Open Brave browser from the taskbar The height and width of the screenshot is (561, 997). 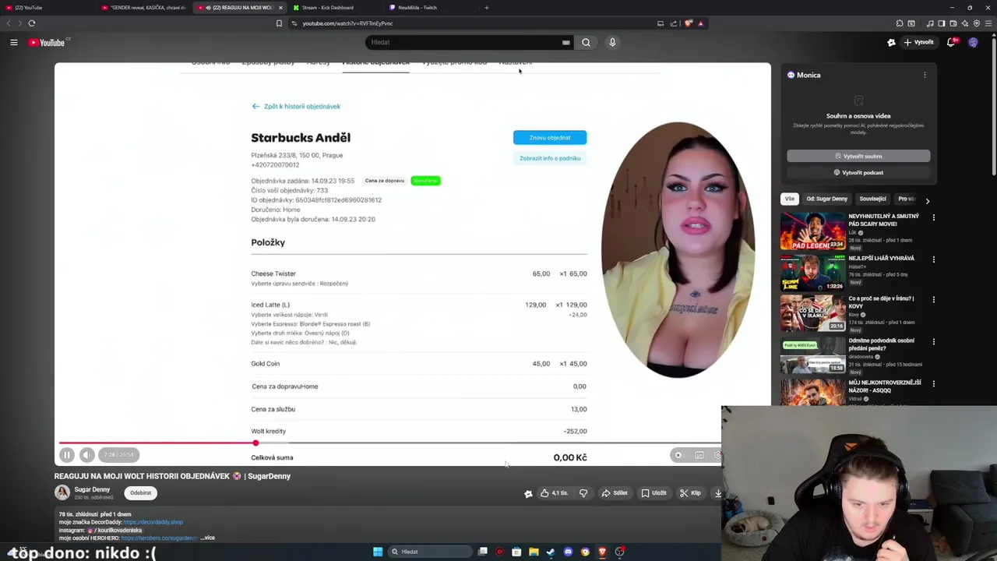pyautogui.click(x=602, y=552)
